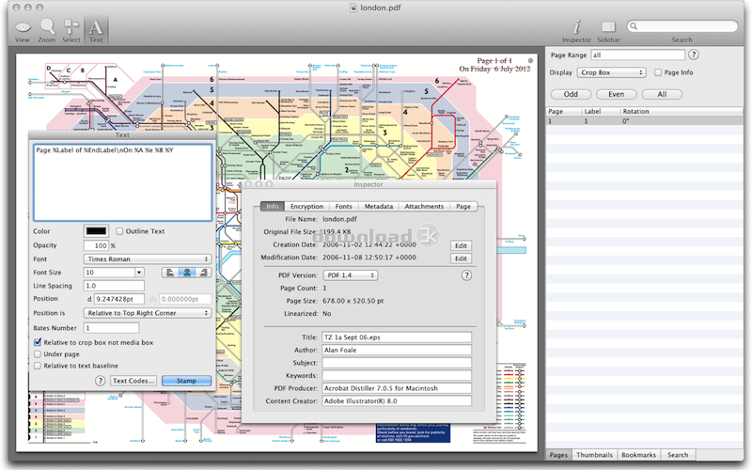Open PDF Version dropdown
This screenshot has height=470, width=752.
coord(351,275)
